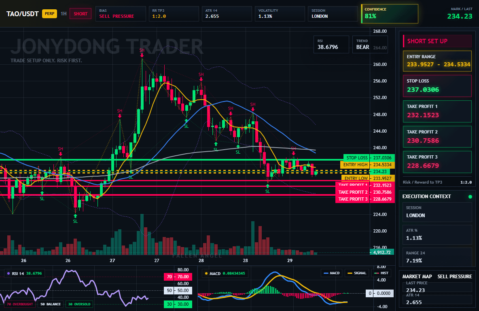Image resolution: width=479 pixels, height=311 pixels.
Task: Click the ATR % 1.13% box
Action: click(x=437, y=235)
